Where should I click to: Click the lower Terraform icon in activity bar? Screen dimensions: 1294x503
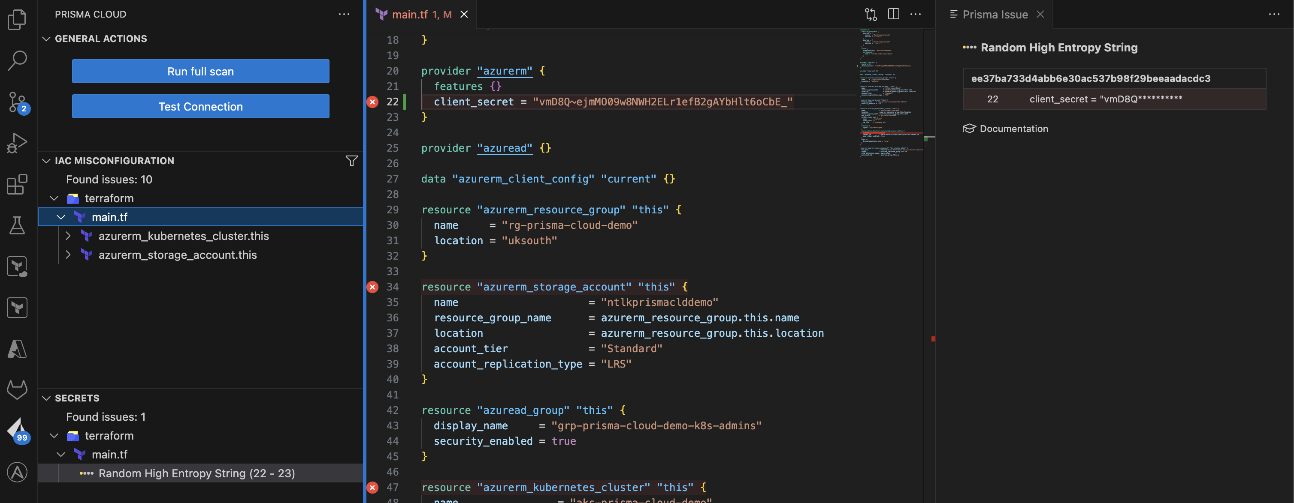[17, 308]
